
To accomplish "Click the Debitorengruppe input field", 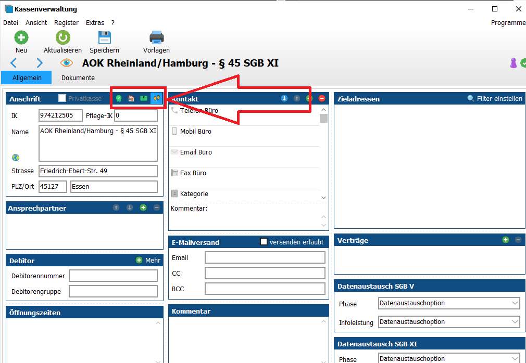I will [x=113, y=291].
